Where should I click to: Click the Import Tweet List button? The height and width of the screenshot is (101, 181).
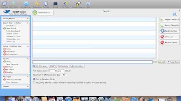point(170,20)
